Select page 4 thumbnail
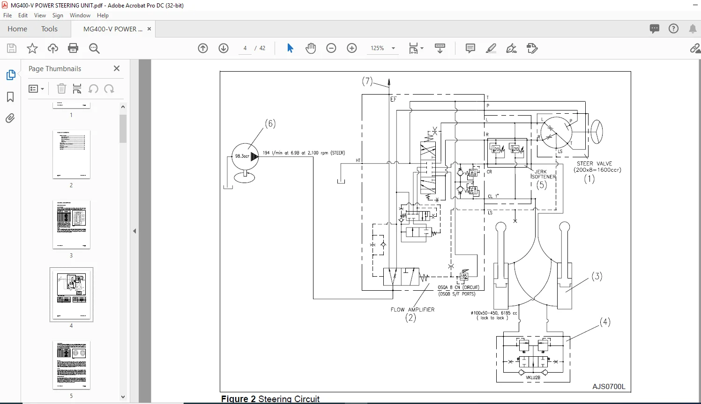 point(71,295)
